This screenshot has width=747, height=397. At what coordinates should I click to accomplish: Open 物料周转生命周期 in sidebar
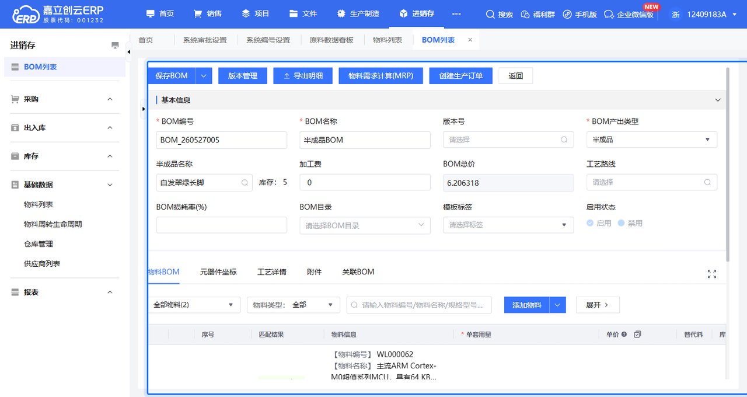click(53, 224)
